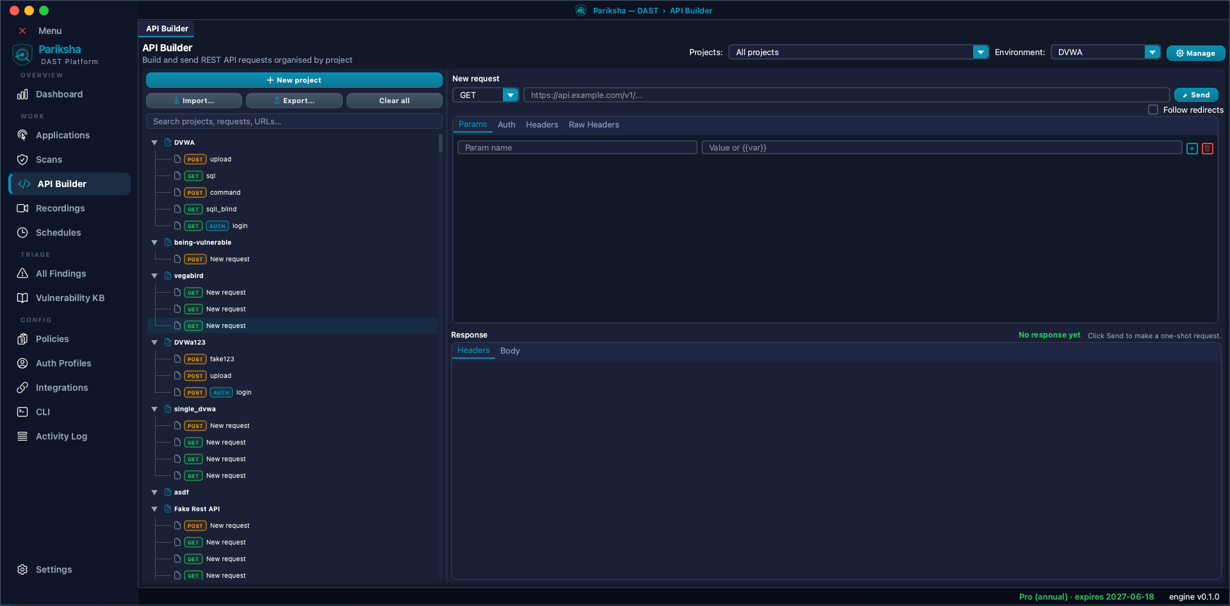This screenshot has height=606, width=1230.
Task: Open Dashboard bar-chart icon in sidebar
Action: click(x=22, y=94)
